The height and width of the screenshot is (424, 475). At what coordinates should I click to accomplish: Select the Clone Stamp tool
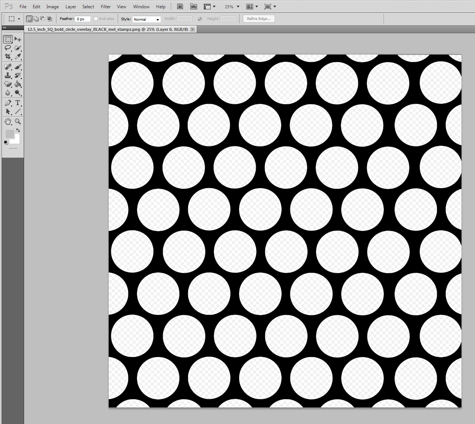pyautogui.click(x=8, y=75)
